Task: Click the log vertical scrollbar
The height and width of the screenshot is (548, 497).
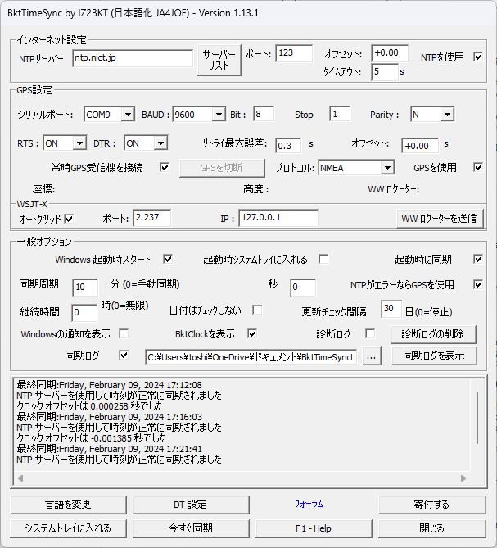Action: point(477,419)
